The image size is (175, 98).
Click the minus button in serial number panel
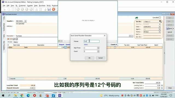point(62,41)
